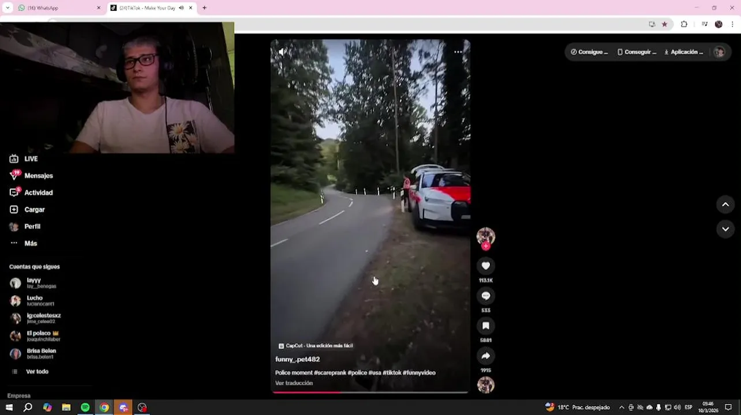741x415 pixels.
Task: Open creator avatar beside the video
Action: point(486,236)
